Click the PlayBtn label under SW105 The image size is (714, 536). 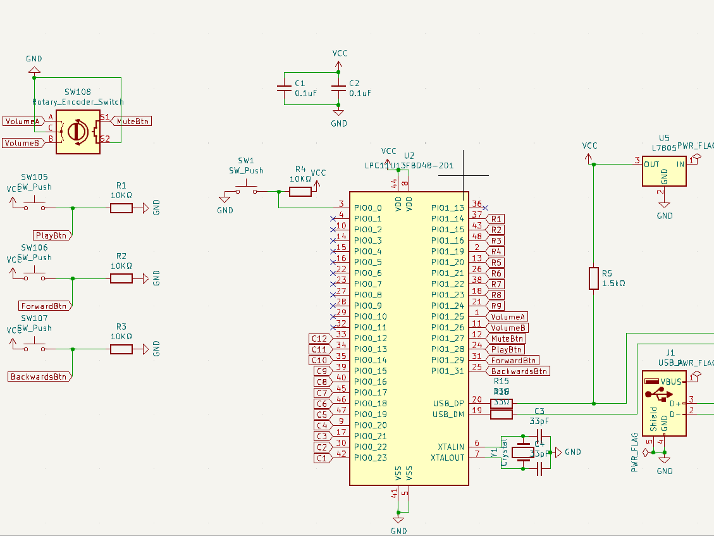[x=52, y=235]
